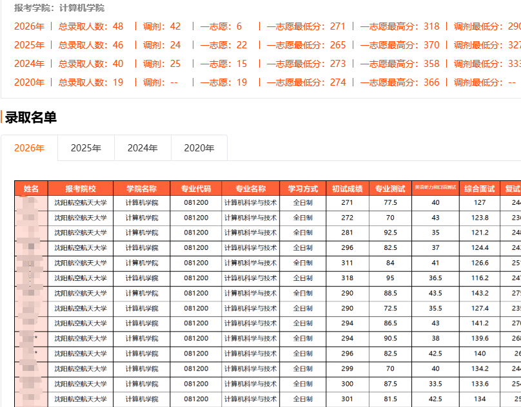Click the 姓名 column header

tap(31, 189)
